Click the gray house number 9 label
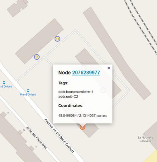 coord(24,130)
